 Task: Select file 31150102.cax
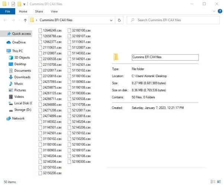coord(50,139)
